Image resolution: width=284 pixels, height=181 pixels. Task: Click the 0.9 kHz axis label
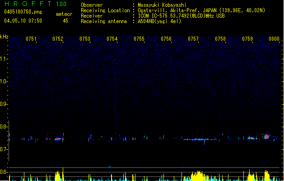[4, 104]
